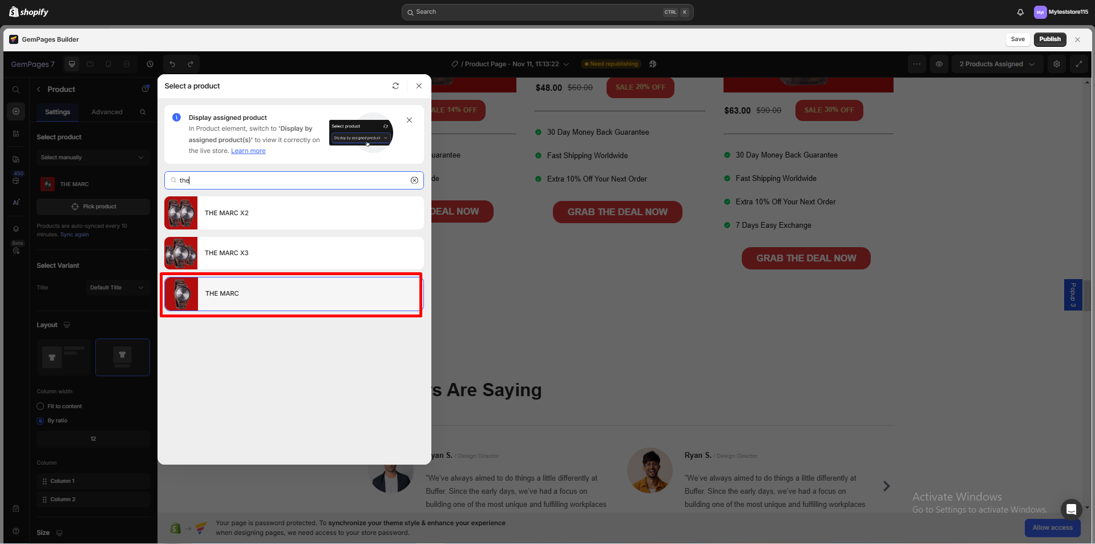The width and height of the screenshot is (1095, 544).
Task: Open the help question icon in left sidebar
Action: (x=16, y=531)
